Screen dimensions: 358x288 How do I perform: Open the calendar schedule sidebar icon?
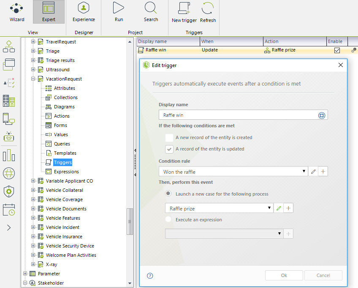9,210
